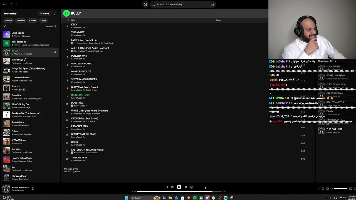Open Windows Start menu

point(127,198)
